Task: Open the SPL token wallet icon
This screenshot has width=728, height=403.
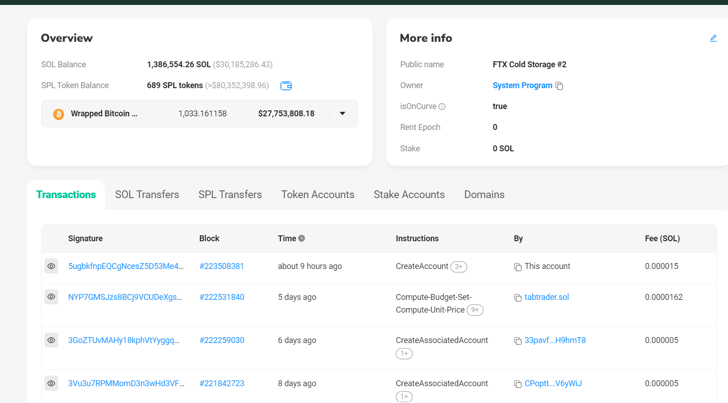Action: tap(286, 86)
